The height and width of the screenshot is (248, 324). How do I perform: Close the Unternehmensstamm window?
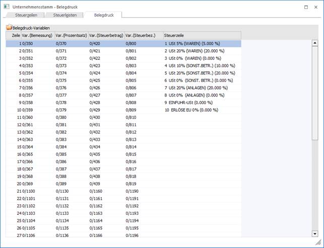tap(316, 8)
